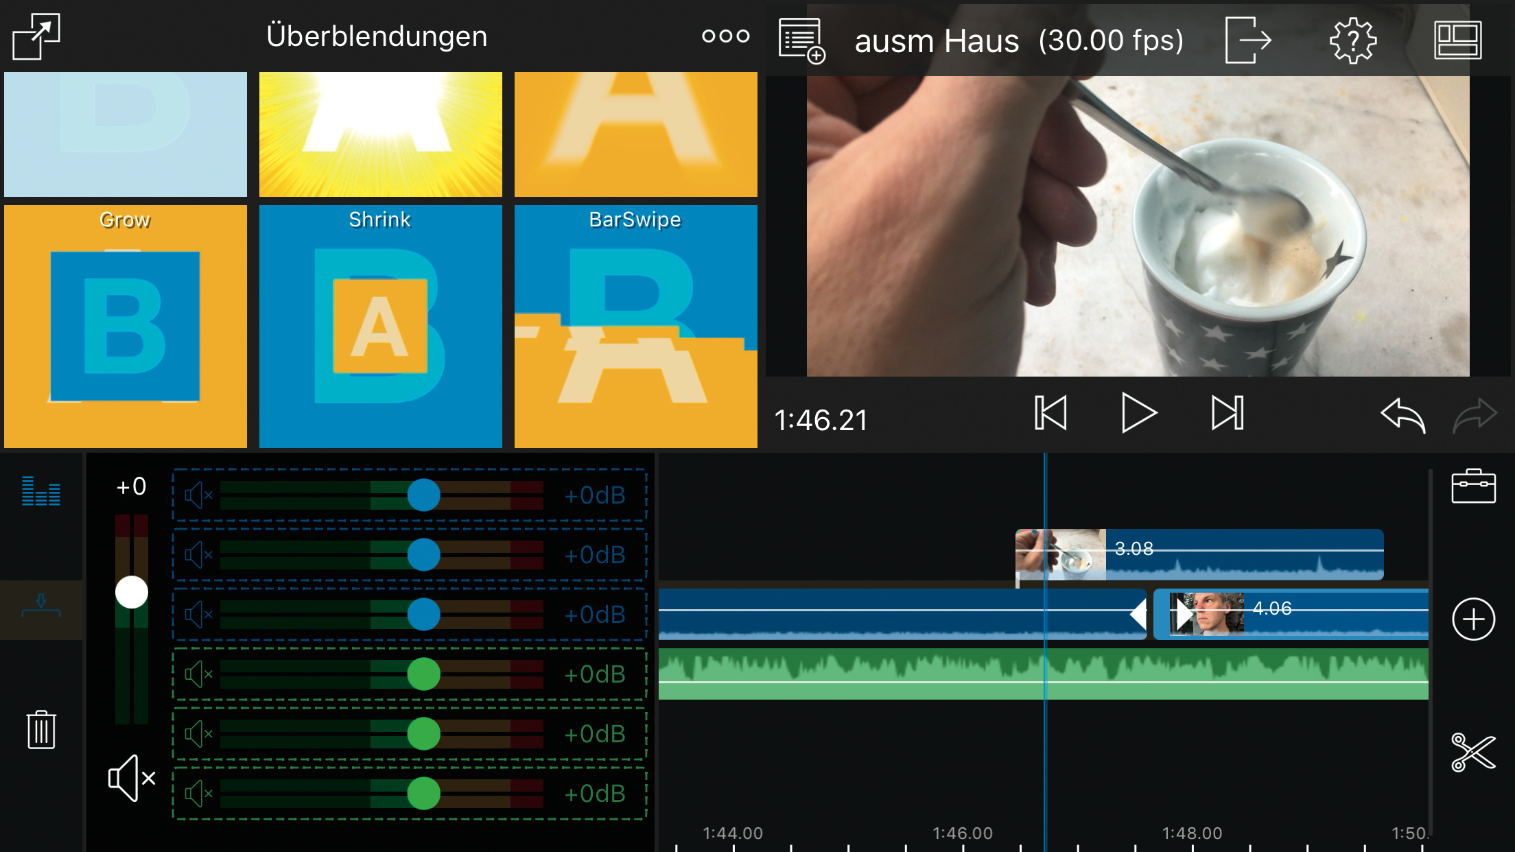Screen dimensions: 1515x852
Task: Click the undo arrow
Action: 1402,415
